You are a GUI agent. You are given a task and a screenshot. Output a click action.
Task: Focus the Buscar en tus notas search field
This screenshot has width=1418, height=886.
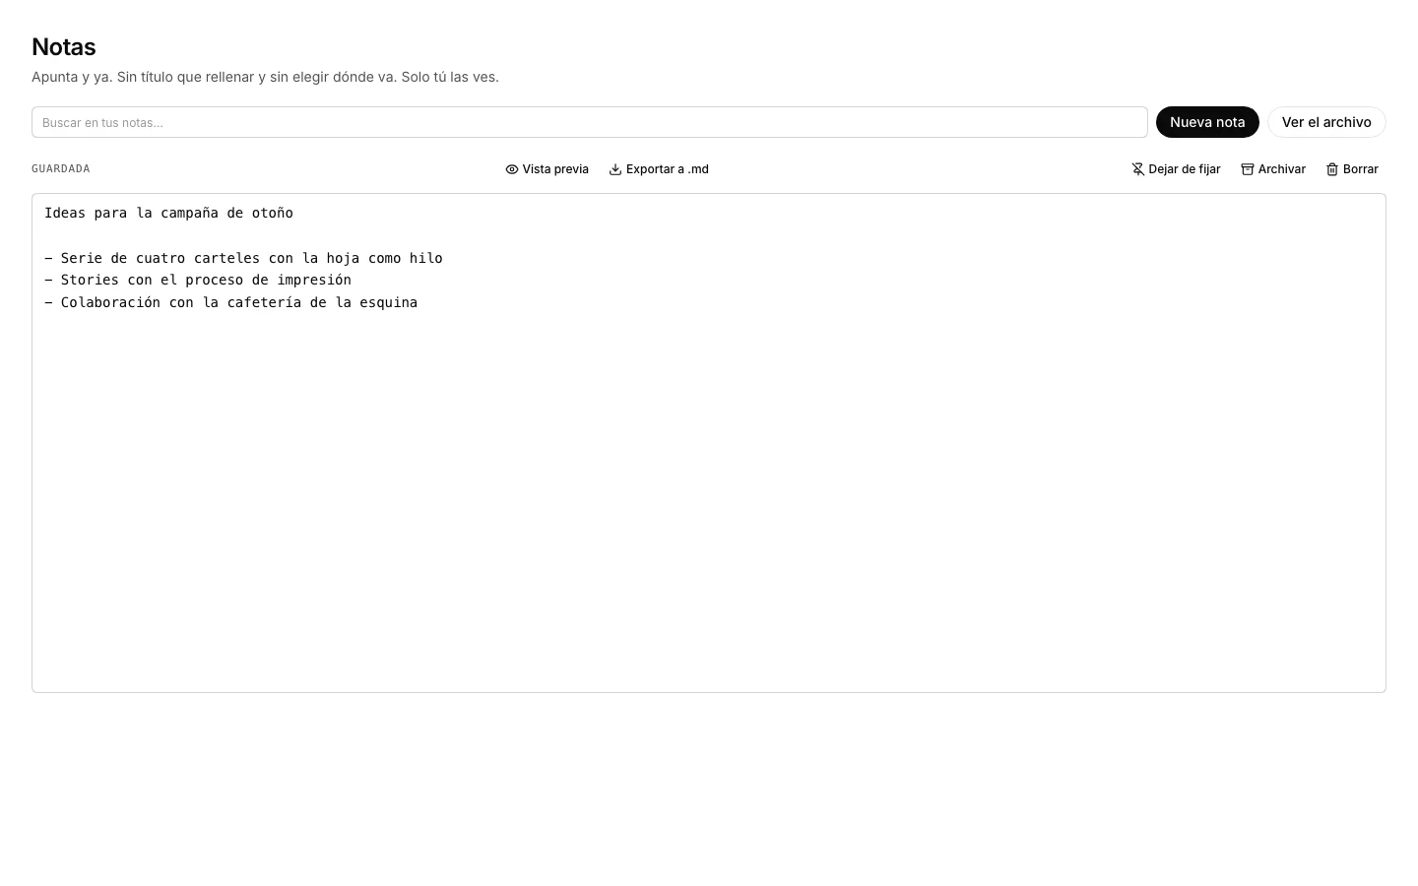(x=590, y=122)
